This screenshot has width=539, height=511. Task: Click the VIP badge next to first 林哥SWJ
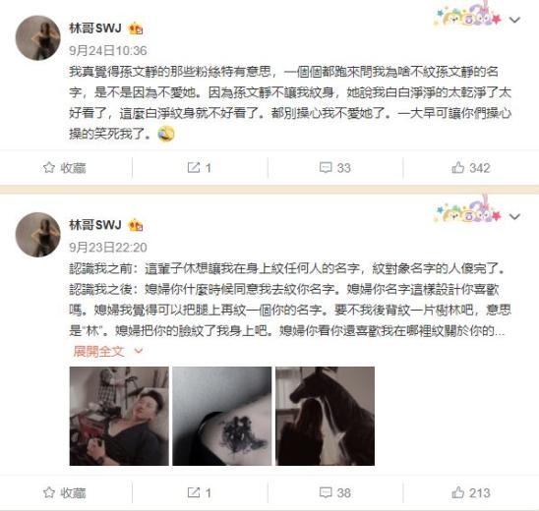[x=136, y=28]
